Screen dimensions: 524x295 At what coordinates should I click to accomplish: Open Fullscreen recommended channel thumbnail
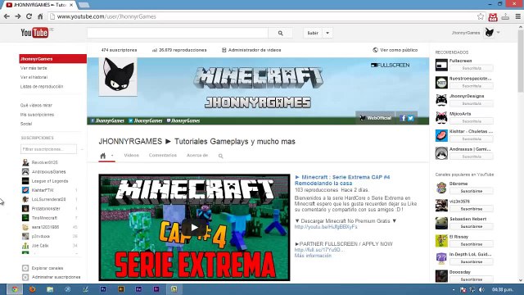pyautogui.click(x=441, y=65)
